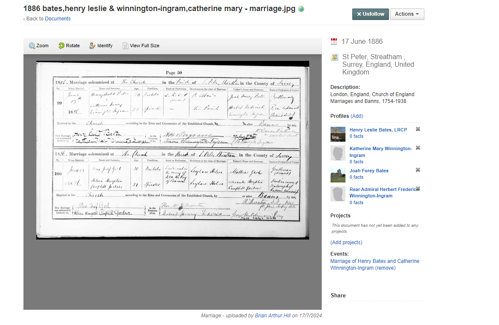Viewport: 499px width, 325px height.
Task: Click uploader Brian Arthur Hill link
Action: point(273,316)
